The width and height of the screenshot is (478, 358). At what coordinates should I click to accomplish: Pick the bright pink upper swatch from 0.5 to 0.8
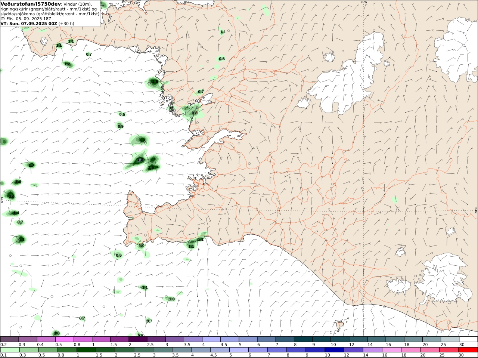64,339
